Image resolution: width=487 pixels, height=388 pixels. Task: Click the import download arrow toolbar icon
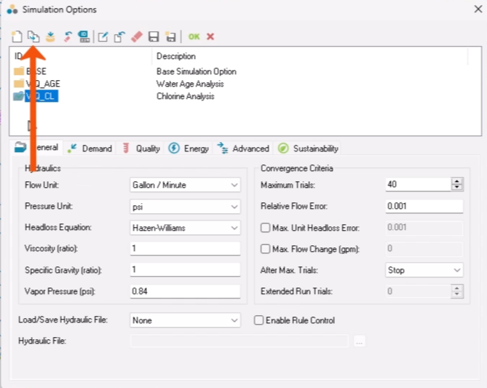pyautogui.click(x=50, y=36)
